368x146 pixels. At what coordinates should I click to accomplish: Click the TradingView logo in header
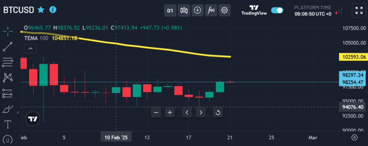pos(254,10)
